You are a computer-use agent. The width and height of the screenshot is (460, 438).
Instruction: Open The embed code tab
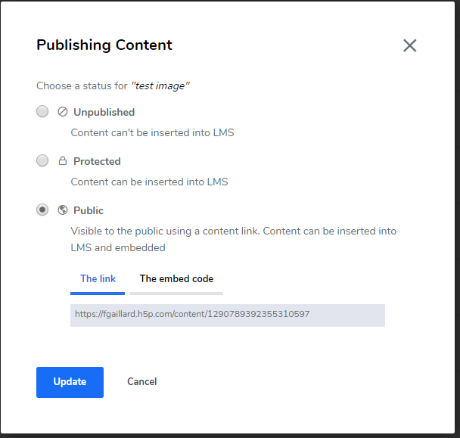(176, 283)
